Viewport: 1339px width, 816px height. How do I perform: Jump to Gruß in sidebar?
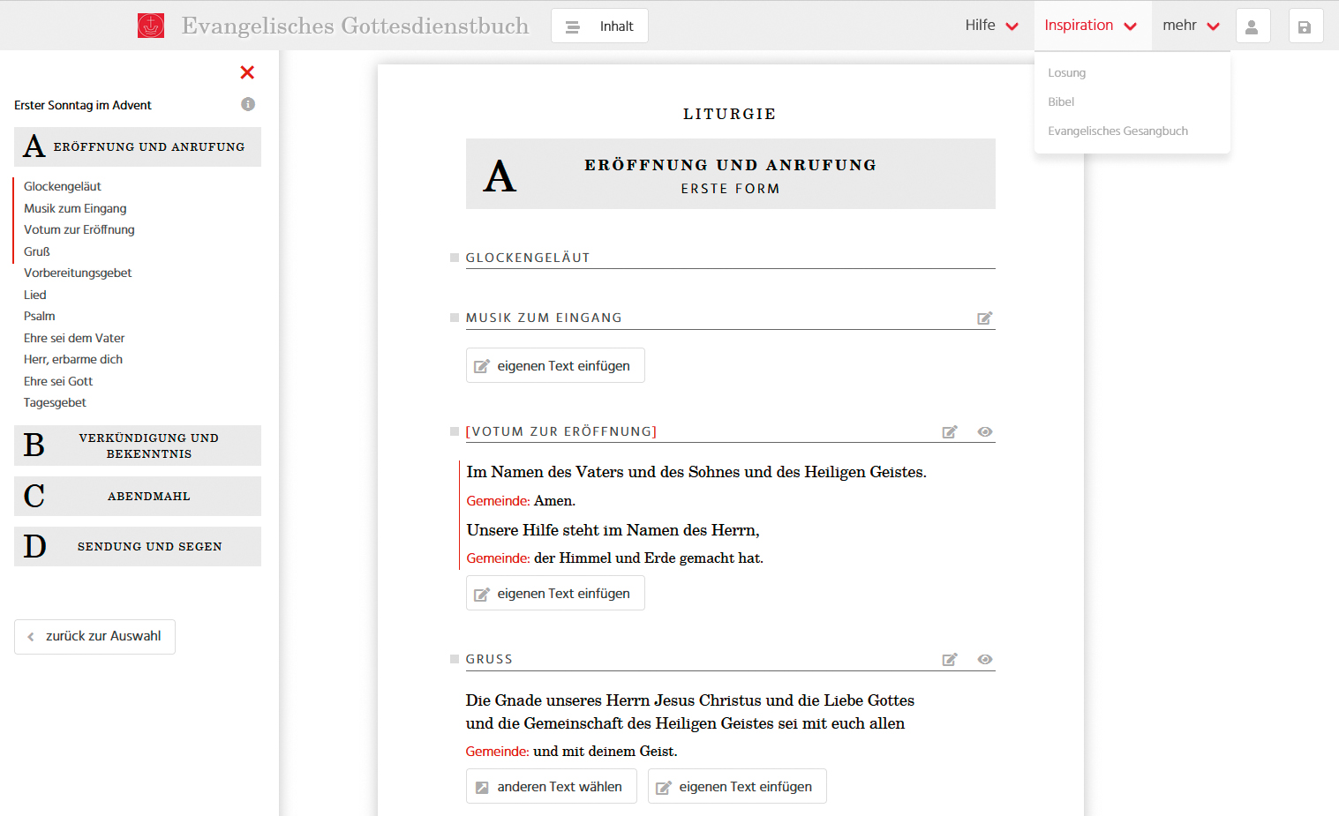coord(37,252)
